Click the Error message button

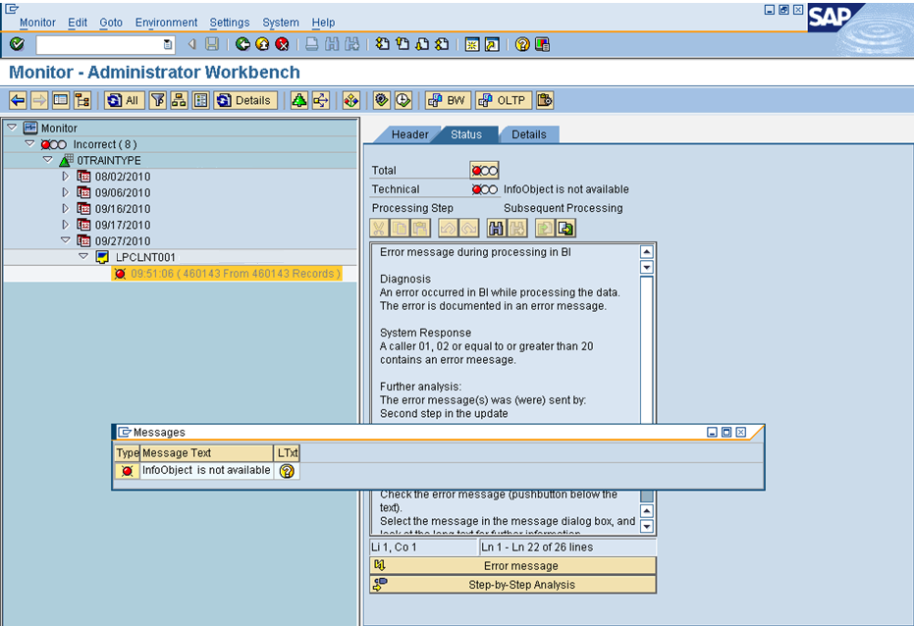tap(512, 566)
